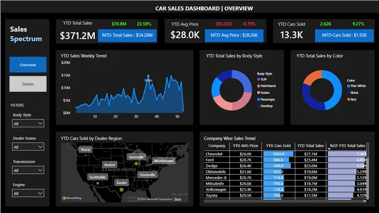
Task: Click the Scottsdale map label
Action: tap(97, 177)
